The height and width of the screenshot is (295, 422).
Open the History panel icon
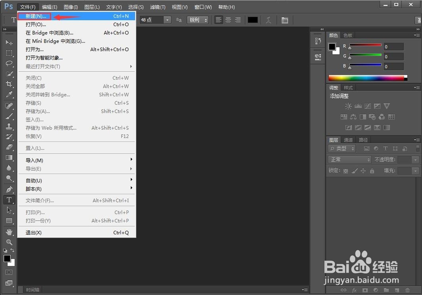click(x=318, y=41)
